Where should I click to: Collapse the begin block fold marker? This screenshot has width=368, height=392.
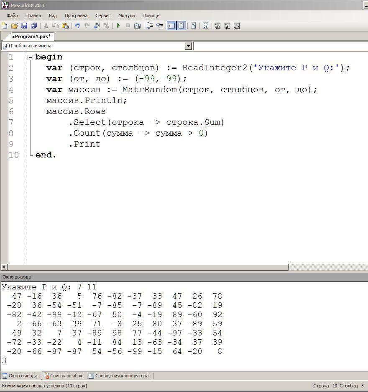pyautogui.click(x=30, y=57)
